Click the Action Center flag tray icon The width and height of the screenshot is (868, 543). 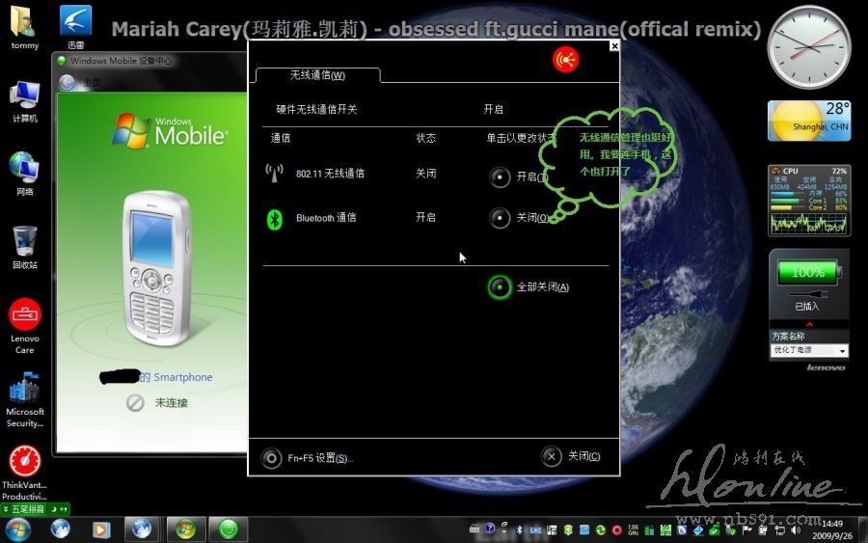(x=746, y=529)
